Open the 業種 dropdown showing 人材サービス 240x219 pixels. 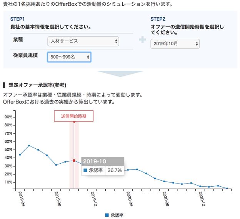[x=83, y=41]
